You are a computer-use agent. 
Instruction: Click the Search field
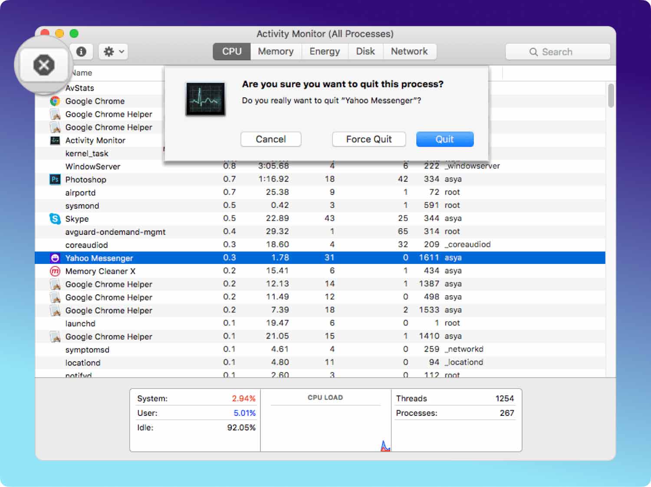point(558,52)
